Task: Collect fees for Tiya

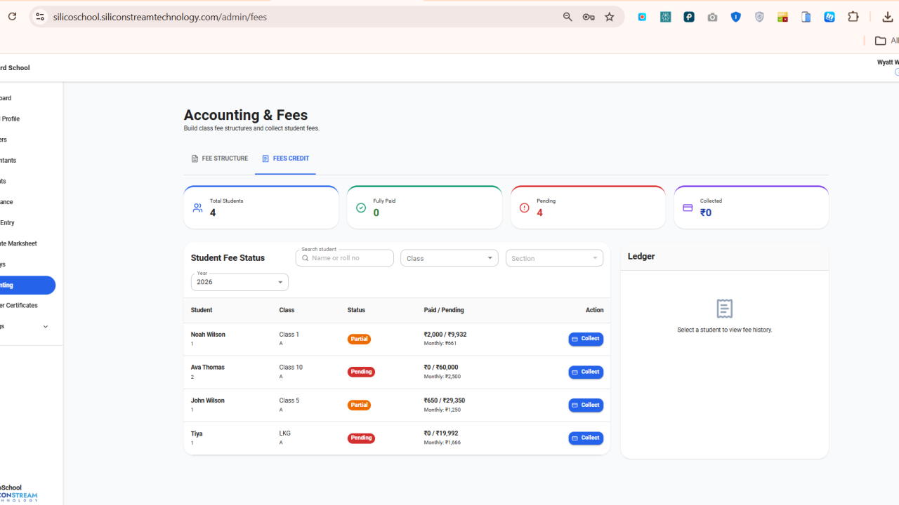Action: tap(586, 438)
